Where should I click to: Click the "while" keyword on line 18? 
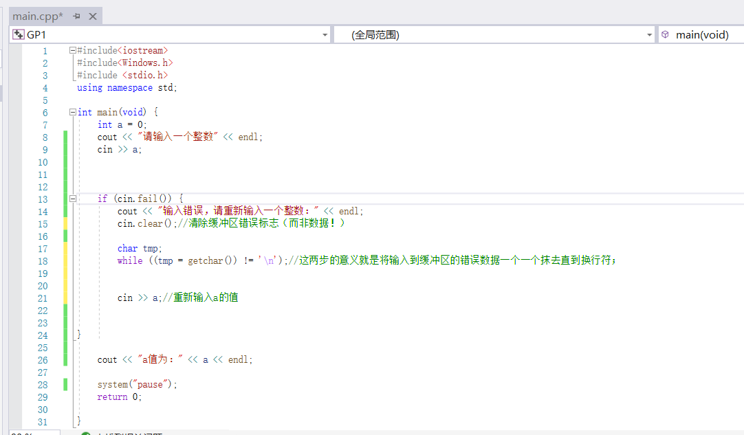click(129, 261)
